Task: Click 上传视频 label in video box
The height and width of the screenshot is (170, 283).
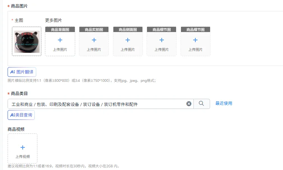Action: (x=23, y=157)
